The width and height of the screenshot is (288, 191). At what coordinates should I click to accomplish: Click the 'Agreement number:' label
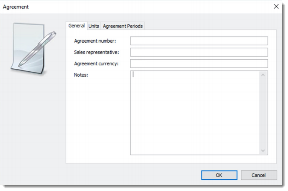(x=95, y=41)
